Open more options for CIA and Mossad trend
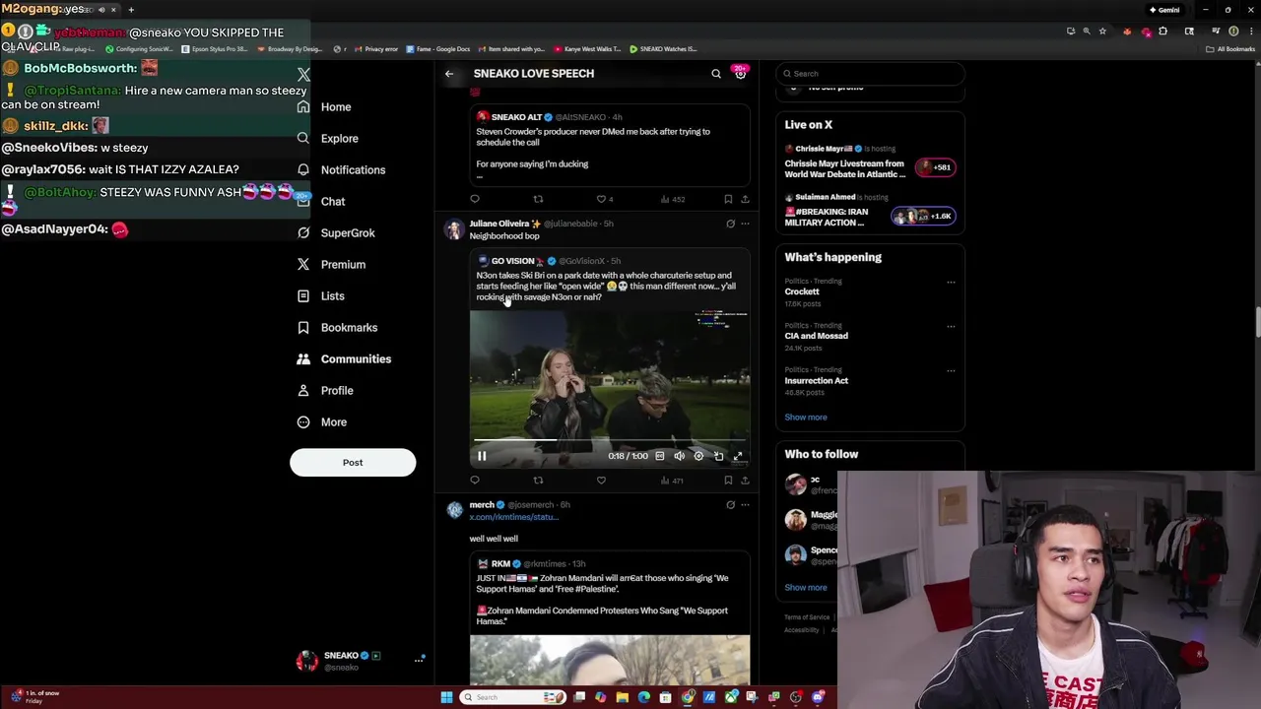Viewport: 1261px width, 709px height. pyautogui.click(x=951, y=326)
